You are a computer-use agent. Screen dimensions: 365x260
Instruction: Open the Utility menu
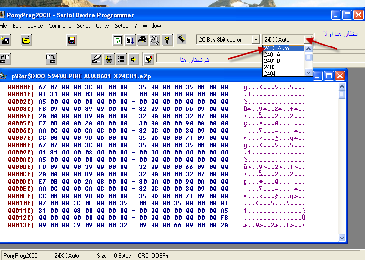[x=103, y=26]
